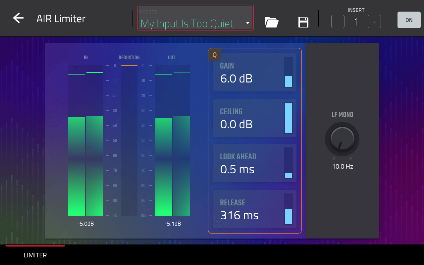Click the Gain level slider bar
The height and width of the screenshot is (265, 424).
(289, 72)
